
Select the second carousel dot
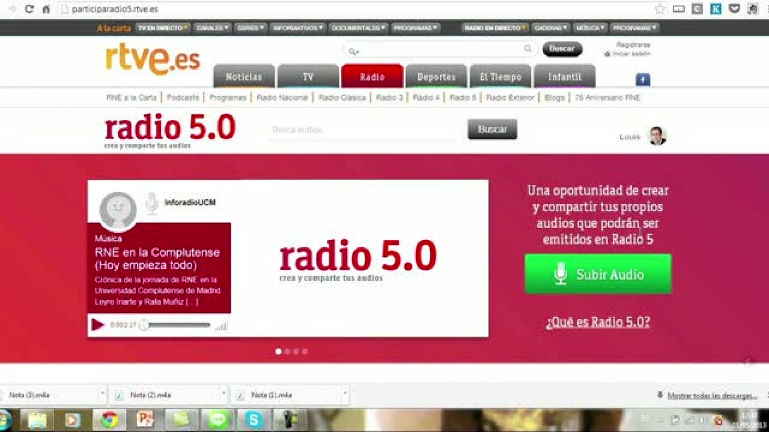coord(286,351)
